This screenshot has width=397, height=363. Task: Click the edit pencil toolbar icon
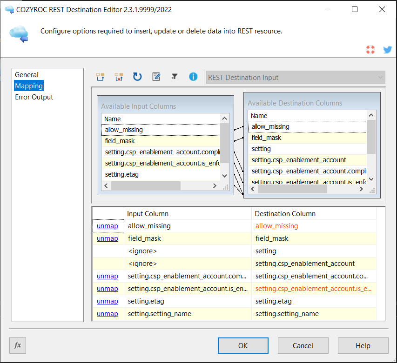tap(156, 77)
